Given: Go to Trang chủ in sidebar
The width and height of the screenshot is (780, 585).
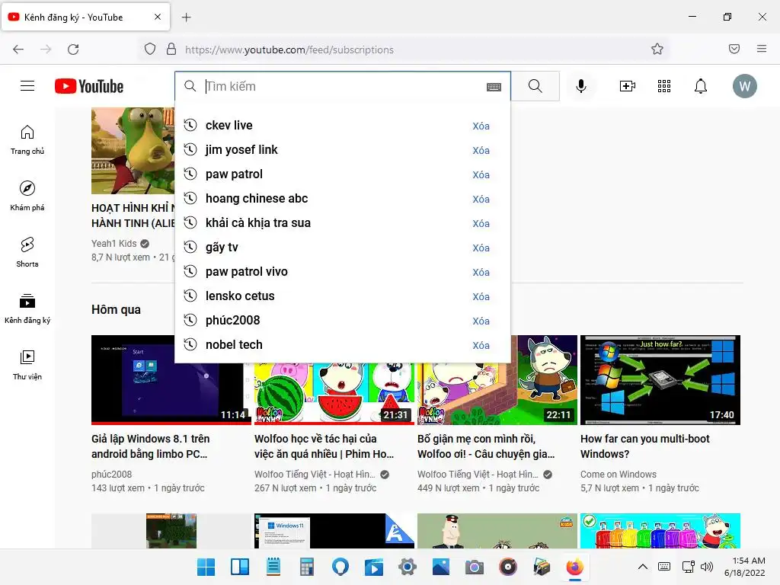Looking at the screenshot, I should (x=27, y=140).
